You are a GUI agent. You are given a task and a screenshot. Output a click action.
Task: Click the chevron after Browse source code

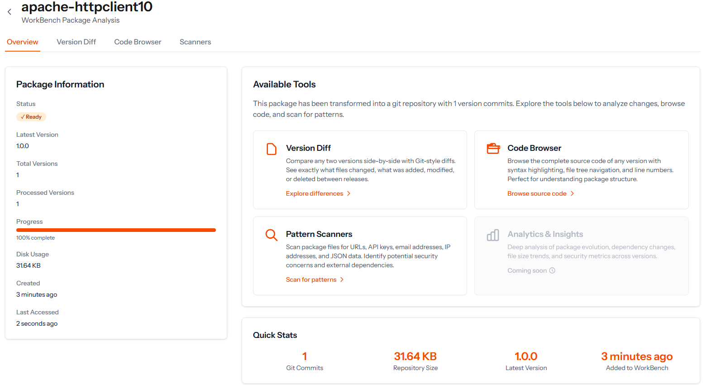(x=572, y=194)
